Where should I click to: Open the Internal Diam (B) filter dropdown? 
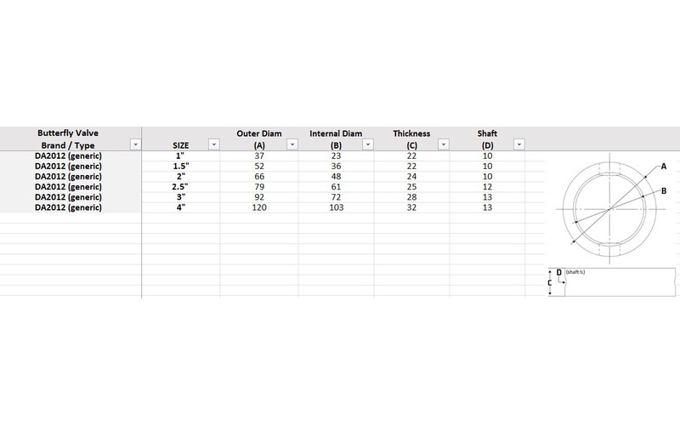pyautogui.click(x=368, y=144)
